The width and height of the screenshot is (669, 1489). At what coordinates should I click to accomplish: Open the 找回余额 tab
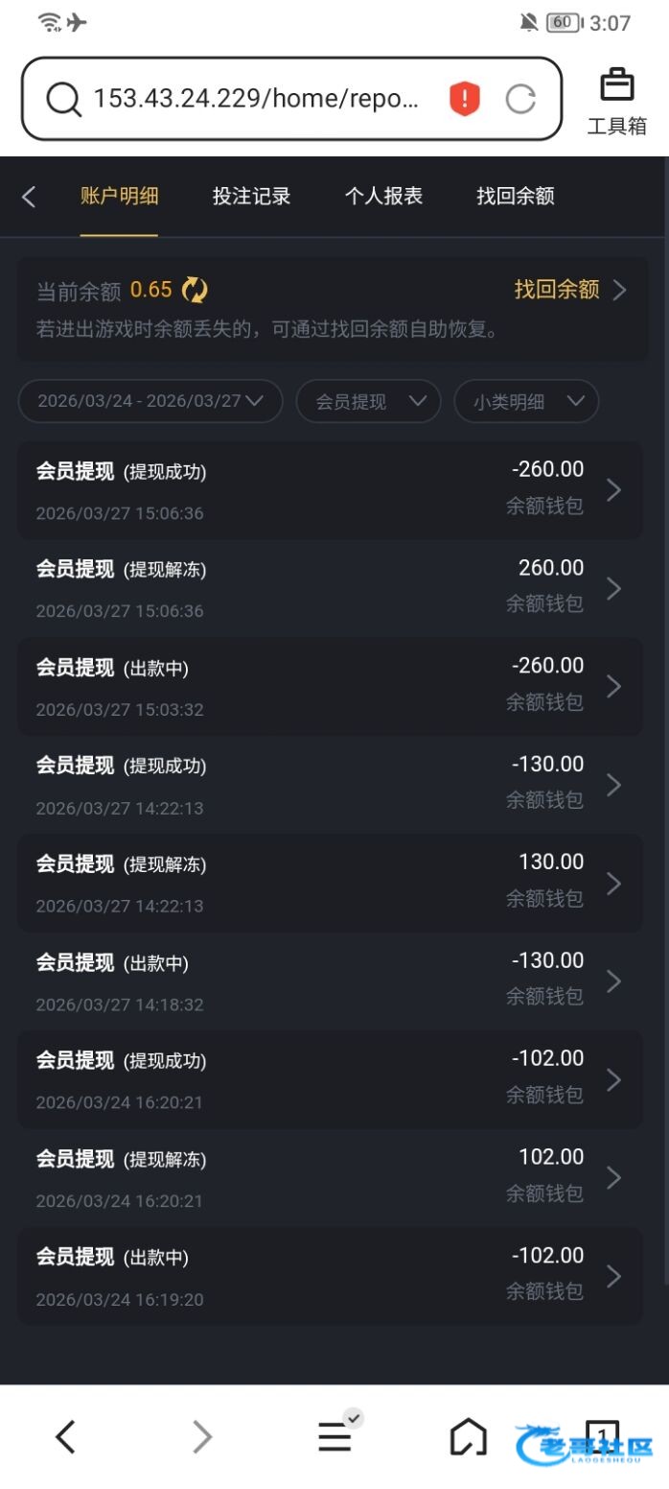(516, 197)
